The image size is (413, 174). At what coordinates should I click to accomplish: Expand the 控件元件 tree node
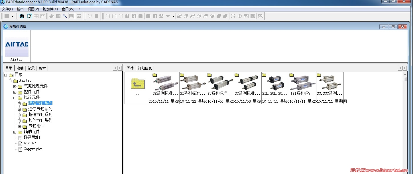coord(15,92)
